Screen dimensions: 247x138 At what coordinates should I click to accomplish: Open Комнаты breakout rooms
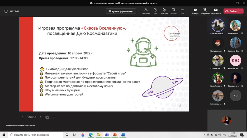[173, 11]
